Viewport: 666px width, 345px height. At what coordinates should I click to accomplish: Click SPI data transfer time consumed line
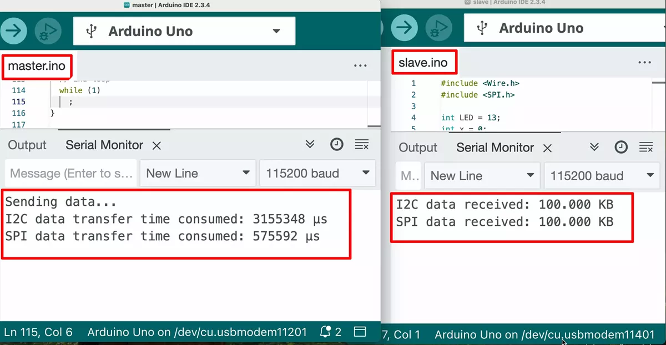[163, 236]
